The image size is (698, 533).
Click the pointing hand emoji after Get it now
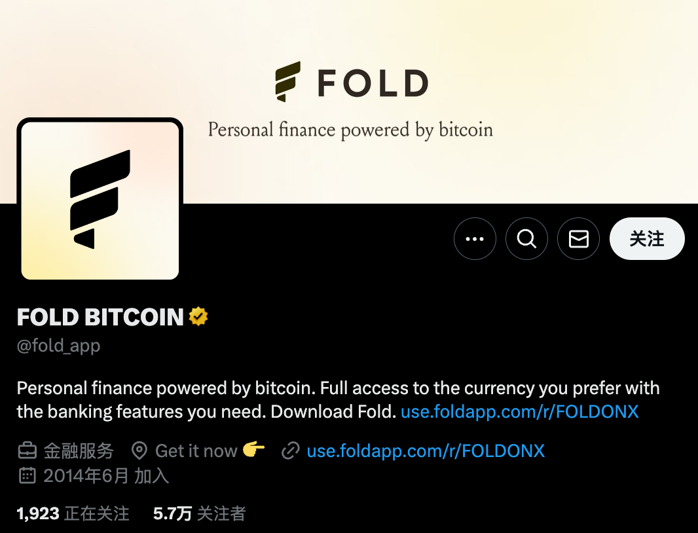tap(254, 450)
